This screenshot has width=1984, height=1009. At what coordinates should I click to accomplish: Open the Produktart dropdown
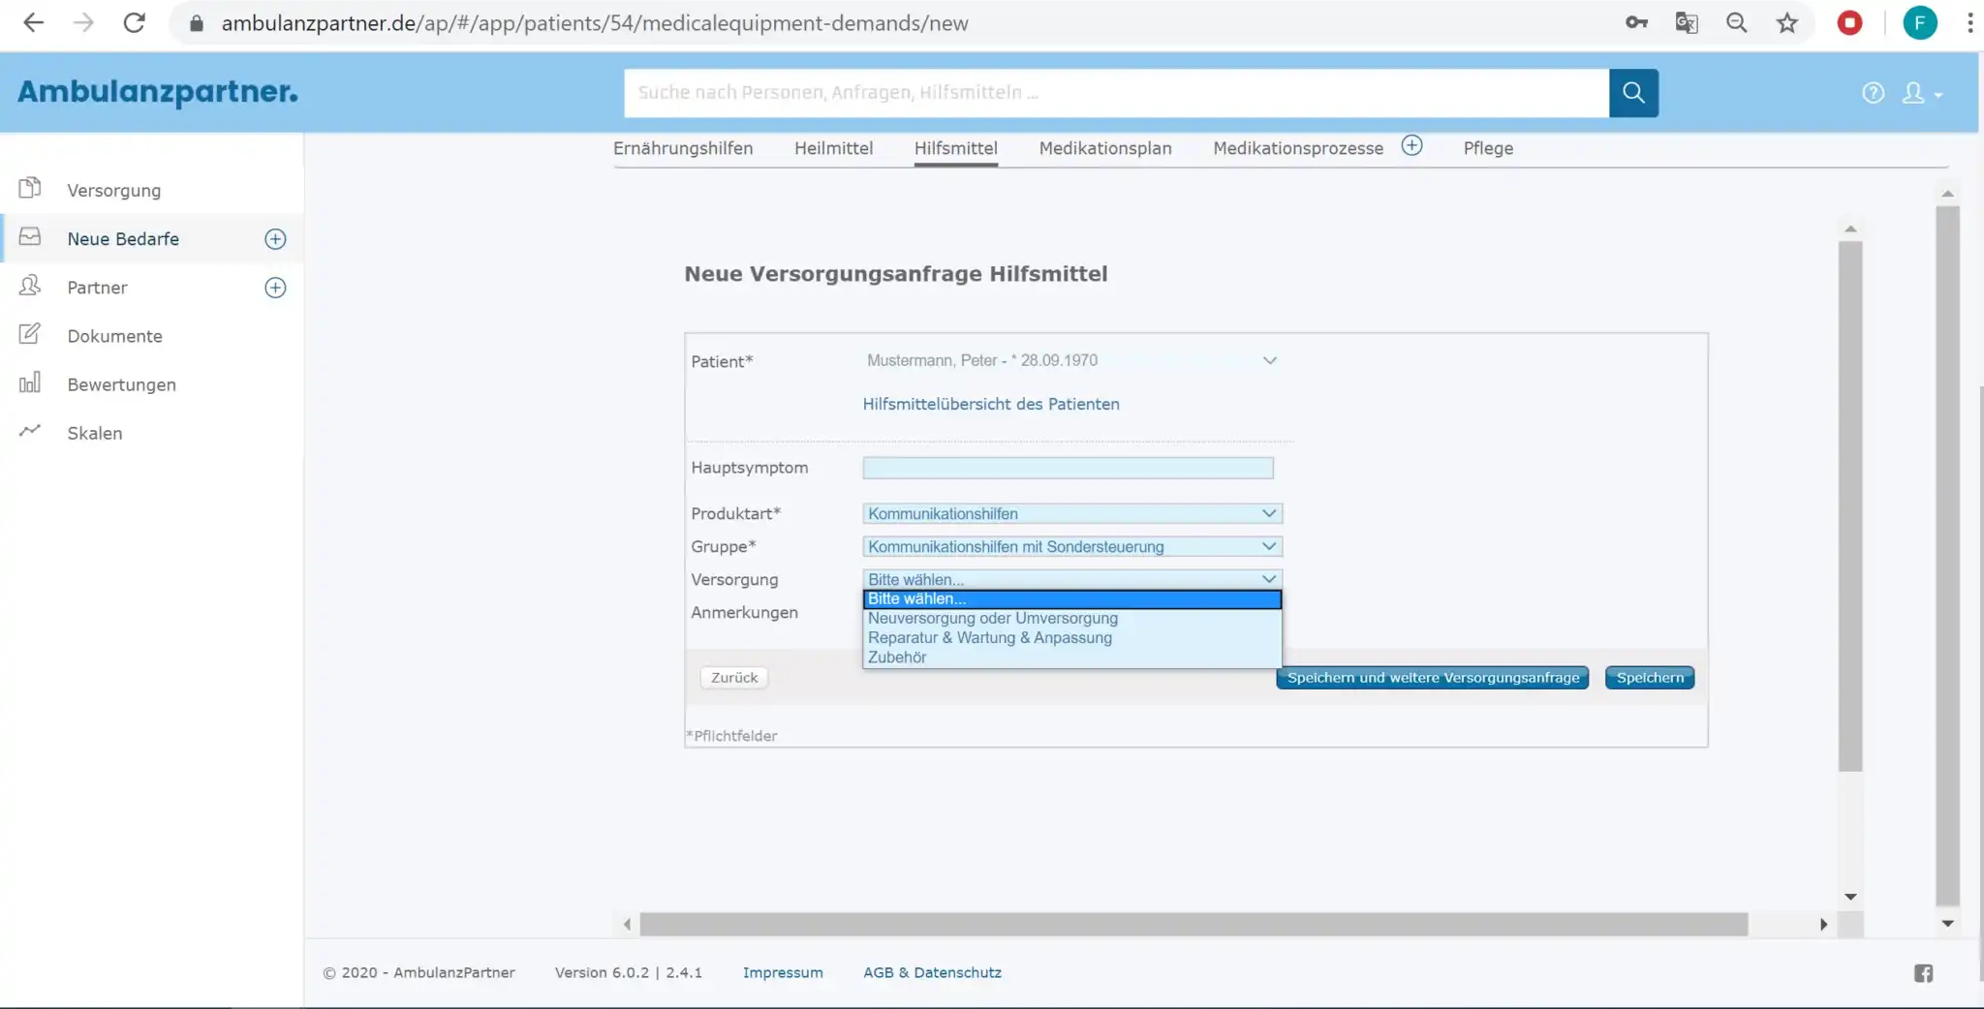pyautogui.click(x=1072, y=513)
